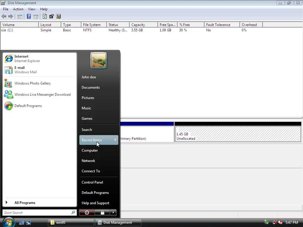Switch to win95 taskbar button

point(71,223)
